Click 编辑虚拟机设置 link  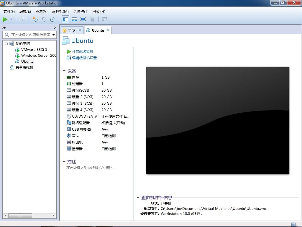84,58
